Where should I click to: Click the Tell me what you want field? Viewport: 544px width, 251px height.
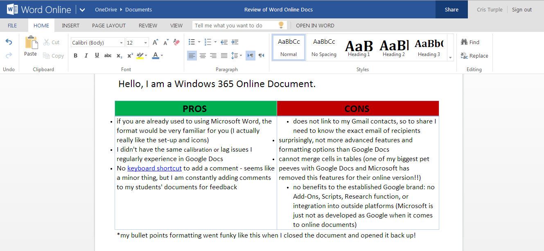[239, 25]
